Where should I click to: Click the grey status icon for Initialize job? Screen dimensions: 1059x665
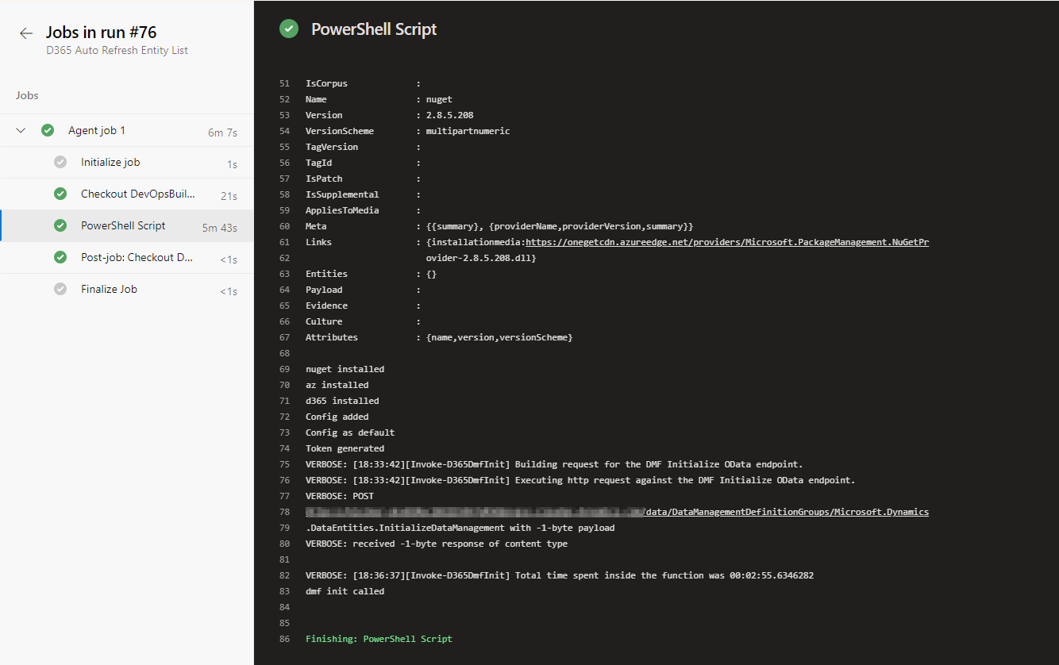(60, 162)
